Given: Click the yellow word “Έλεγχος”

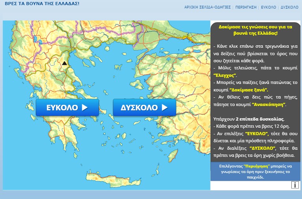Looking at the screenshot, I should [x=225, y=75].
